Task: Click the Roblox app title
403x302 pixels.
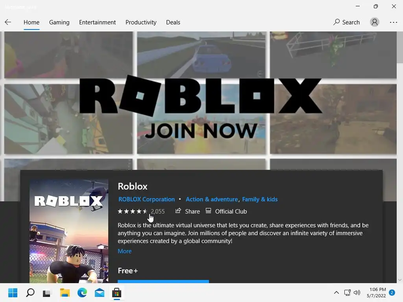Action: (x=133, y=186)
